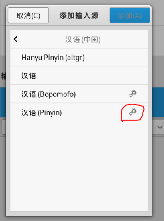Click the 添加输入源 dialog title
The height and width of the screenshot is (221, 164).
(x=79, y=16)
